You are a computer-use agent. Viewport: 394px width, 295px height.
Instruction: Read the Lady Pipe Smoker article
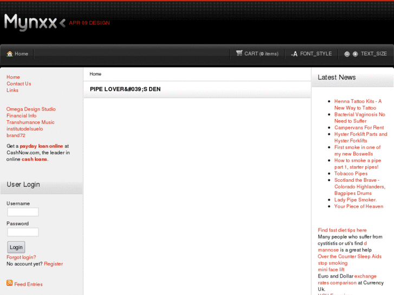[x=356, y=200]
